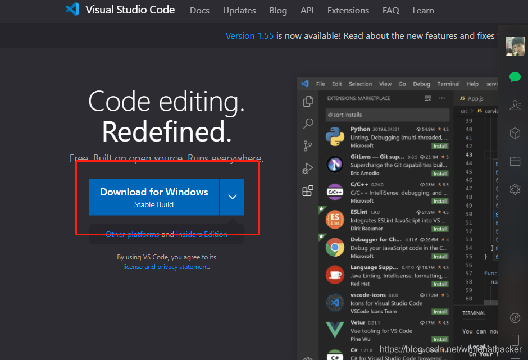Screen dimensions: 528x360
Task: Install the Debugger for Chrome extension
Action: (x=440, y=257)
